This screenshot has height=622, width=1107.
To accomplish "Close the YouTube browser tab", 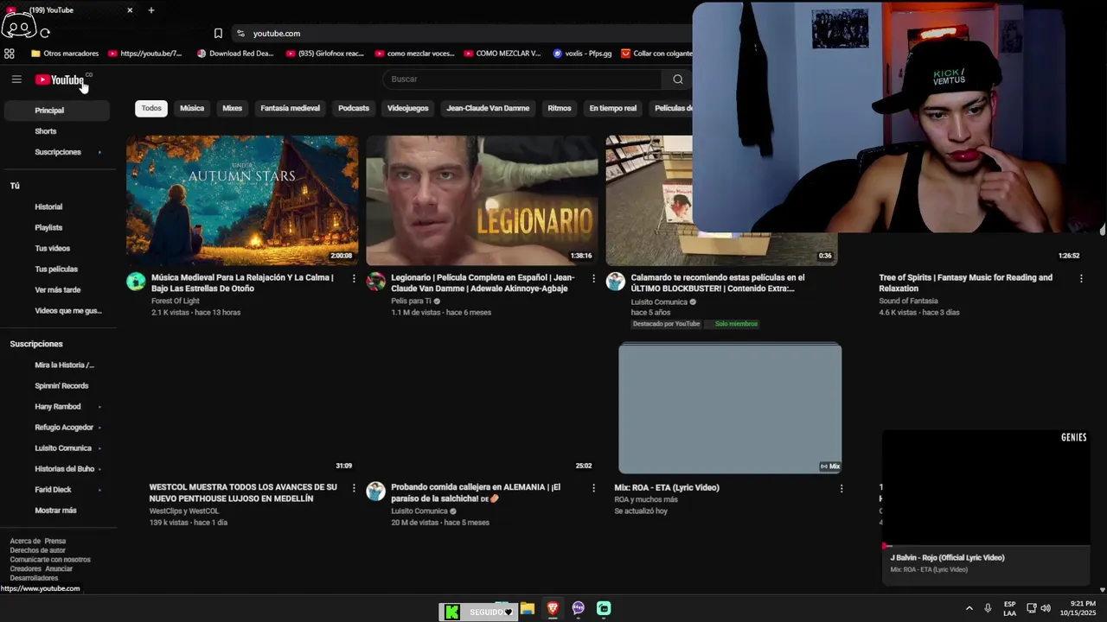I will coord(130,10).
